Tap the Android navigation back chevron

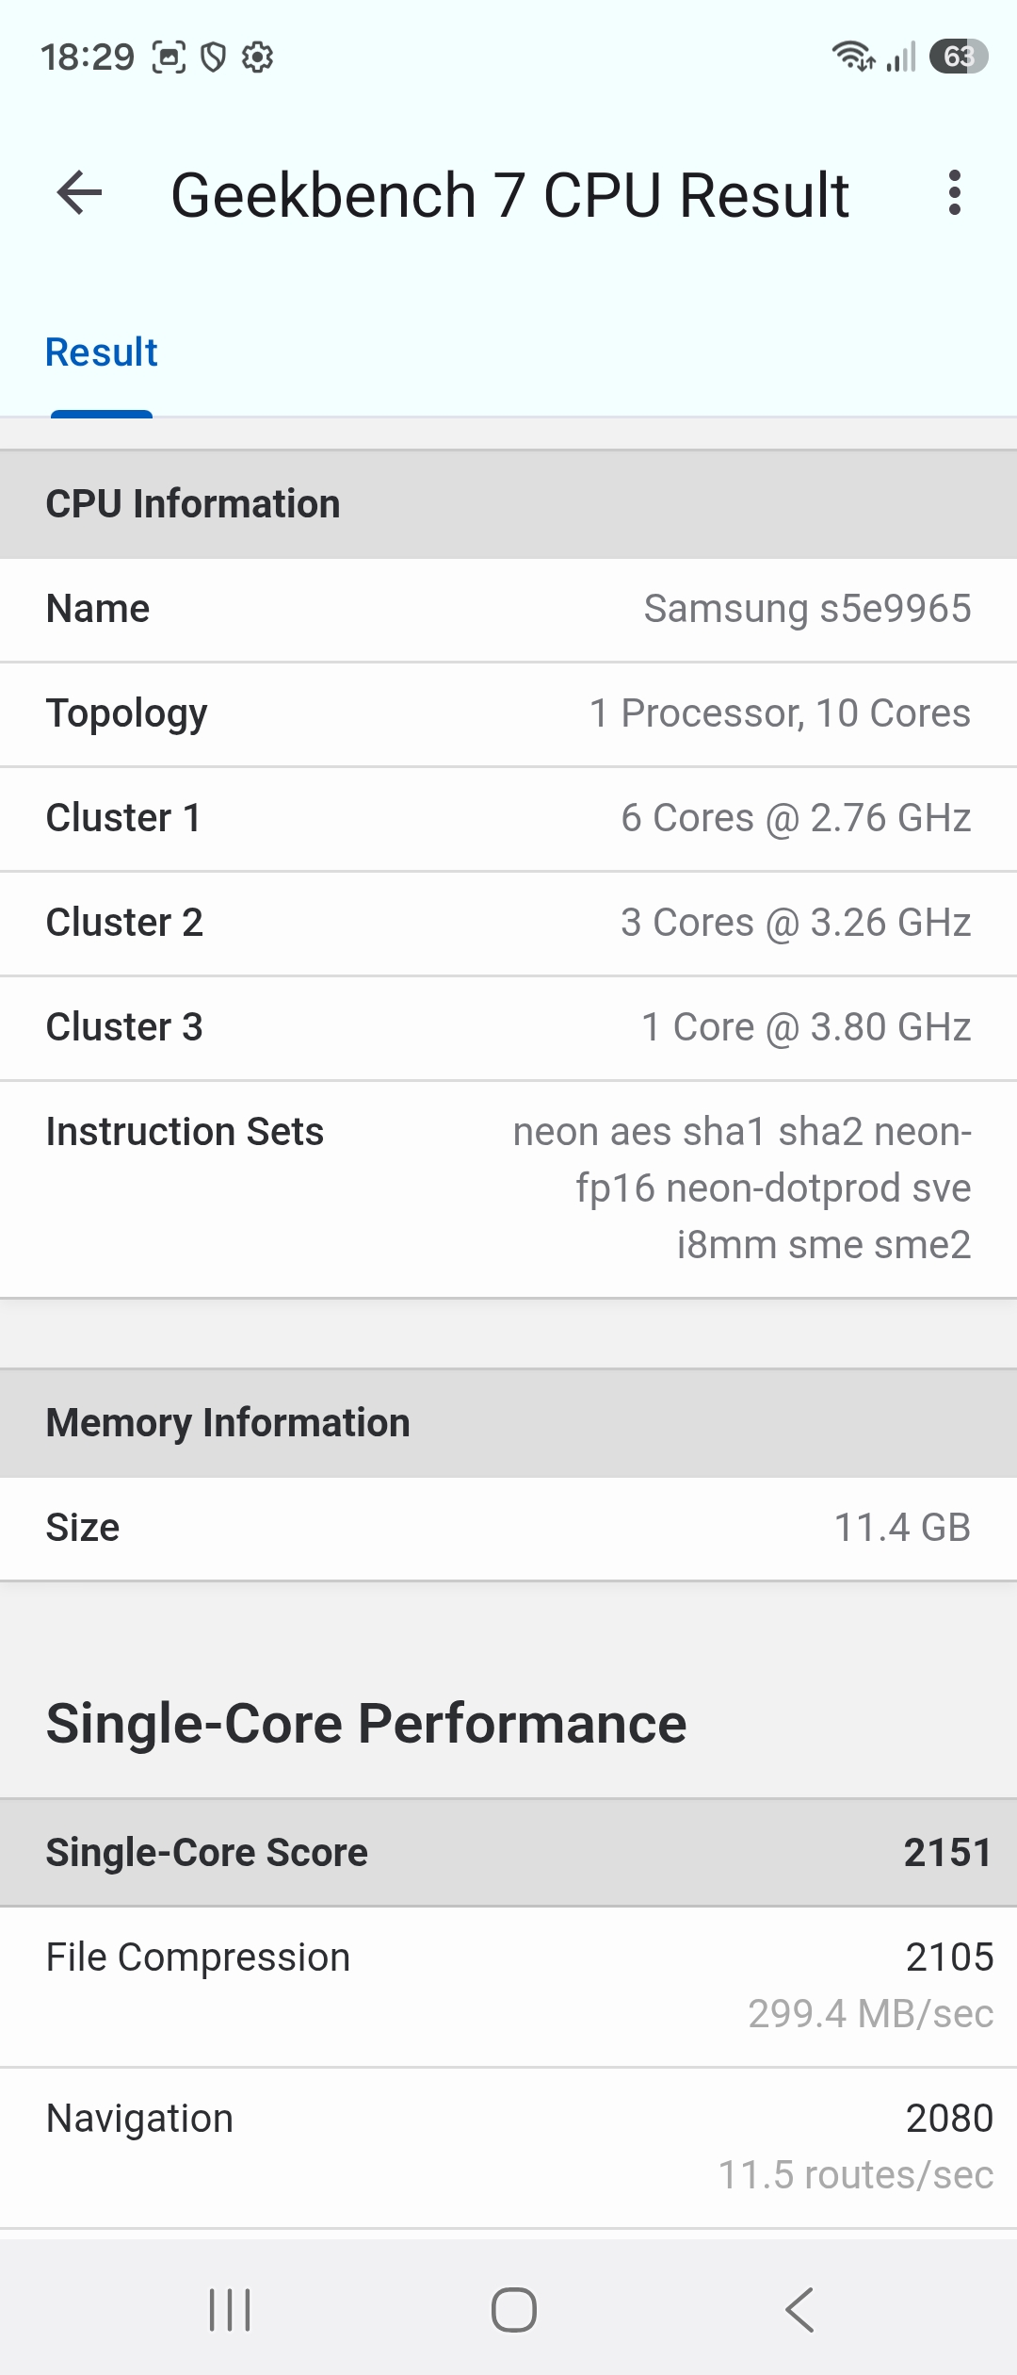click(799, 2310)
